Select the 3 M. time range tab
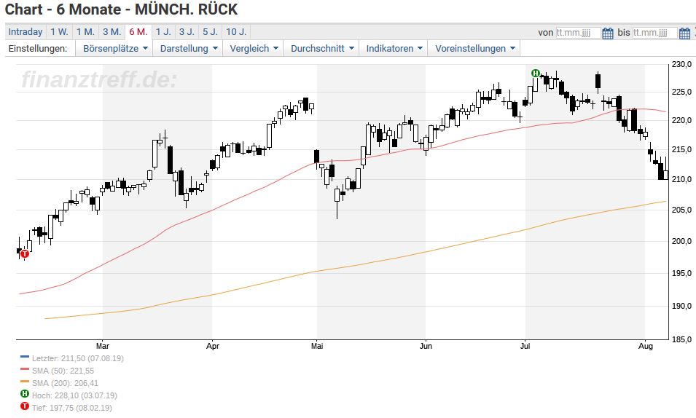The height and width of the screenshot is (418, 696). pos(112,32)
